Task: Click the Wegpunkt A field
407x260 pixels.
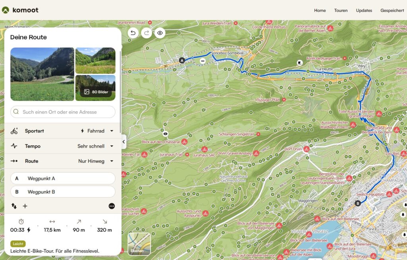Action: [63, 178]
